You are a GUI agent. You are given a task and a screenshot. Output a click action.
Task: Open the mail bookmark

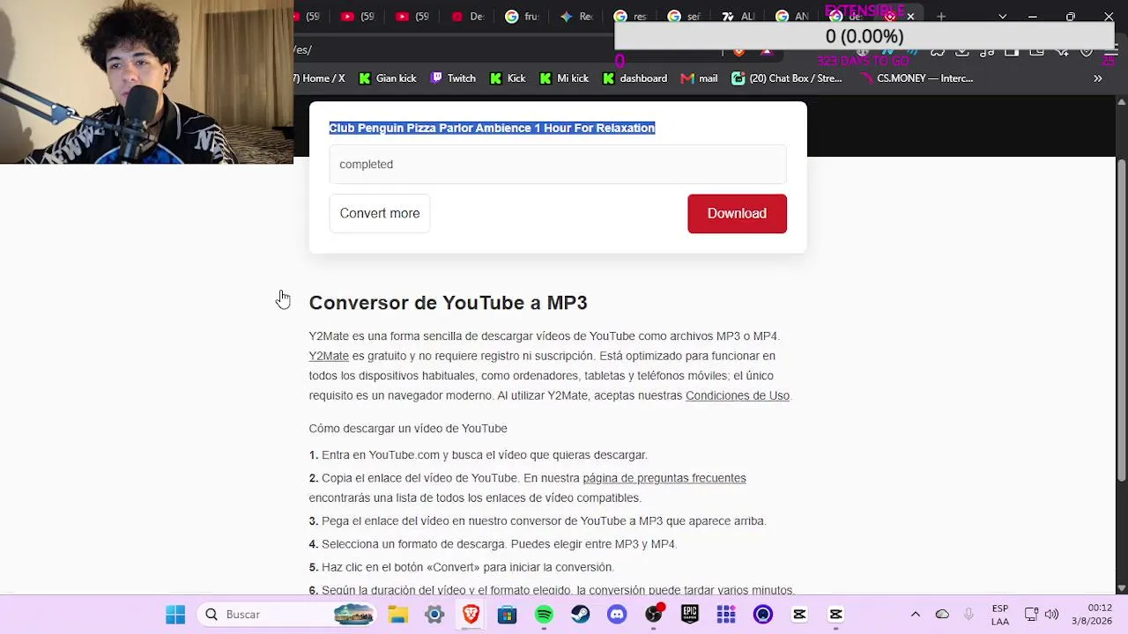point(700,78)
